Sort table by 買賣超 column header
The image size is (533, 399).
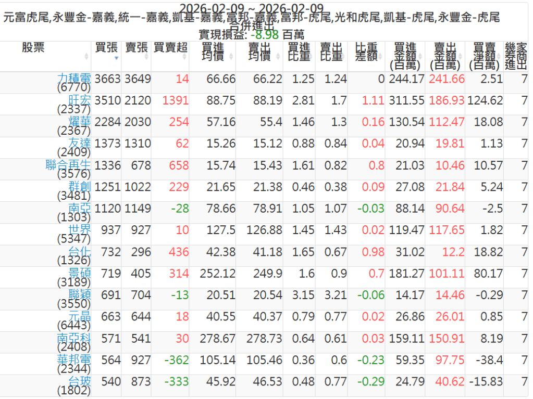pos(170,48)
